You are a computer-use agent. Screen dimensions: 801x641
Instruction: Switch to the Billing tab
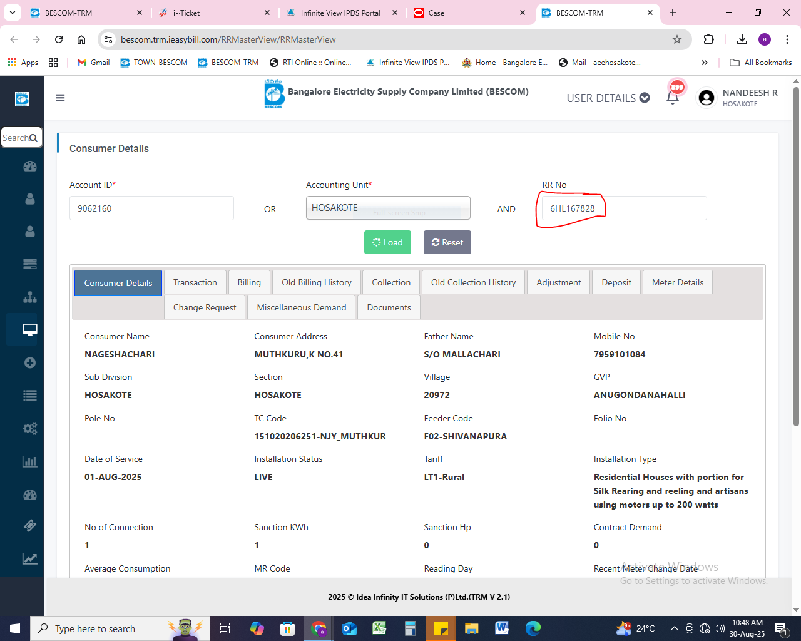tap(249, 282)
